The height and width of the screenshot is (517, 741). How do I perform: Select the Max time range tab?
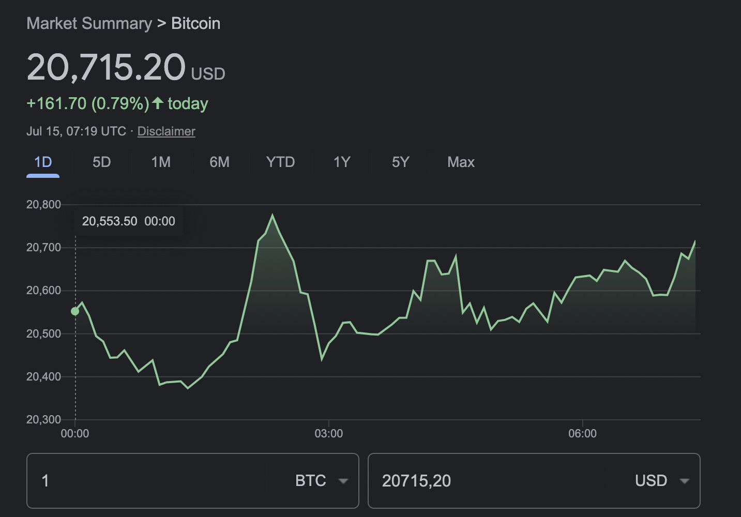tap(461, 162)
